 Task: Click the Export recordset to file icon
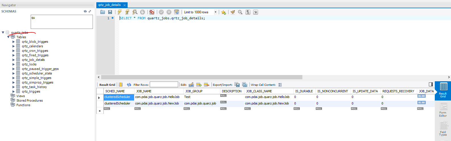[237, 85]
